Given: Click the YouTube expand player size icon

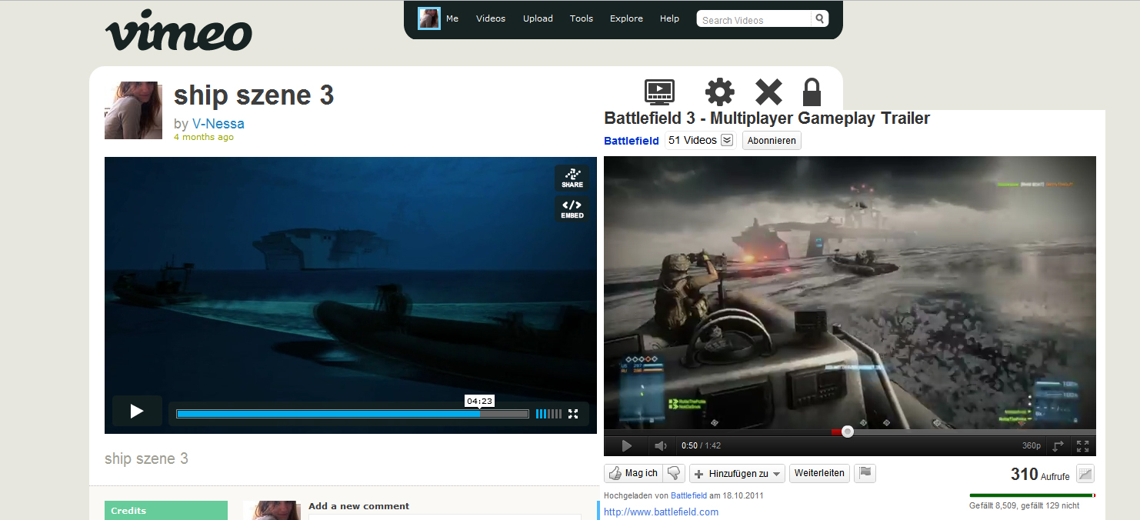Looking at the screenshot, I should pyautogui.click(x=1058, y=446).
